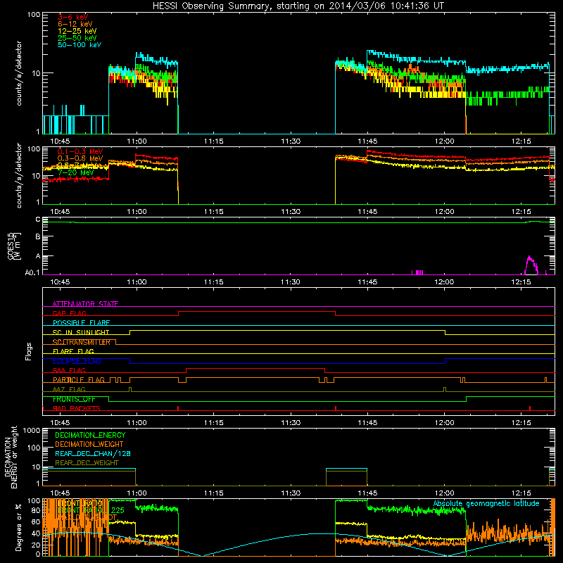Click the REAR_DEC_WEIGHT legend label
The height and width of the screenshot is (563, 563).
(87, 463)
